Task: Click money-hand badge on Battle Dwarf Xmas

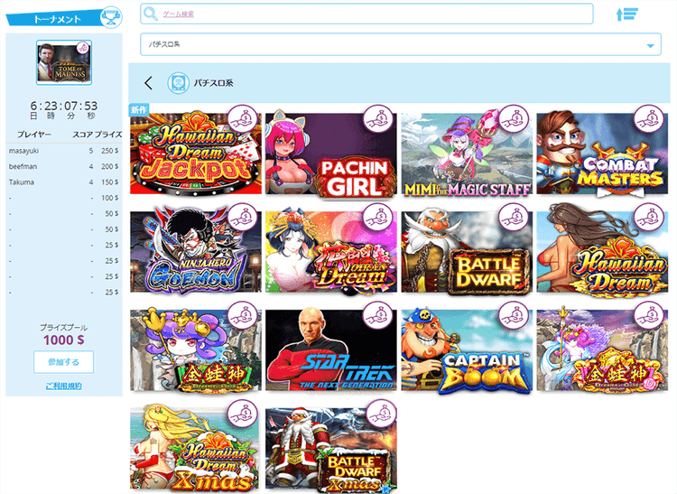Action: pos(381,414)
